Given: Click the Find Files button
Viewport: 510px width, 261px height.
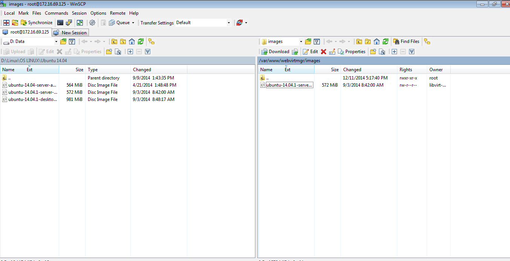Looking at the screenshot, I should click(x=406, y=41).
